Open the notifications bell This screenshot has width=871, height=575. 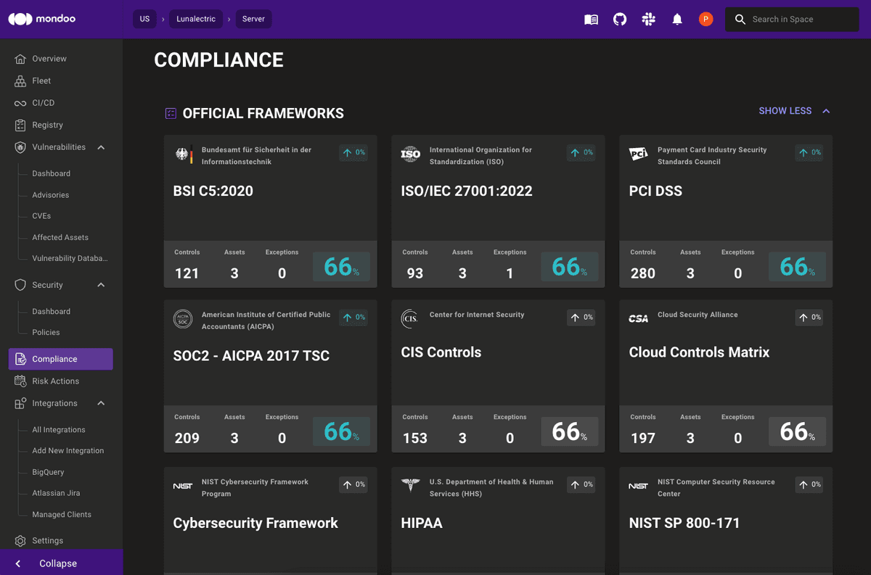(677, 20)
